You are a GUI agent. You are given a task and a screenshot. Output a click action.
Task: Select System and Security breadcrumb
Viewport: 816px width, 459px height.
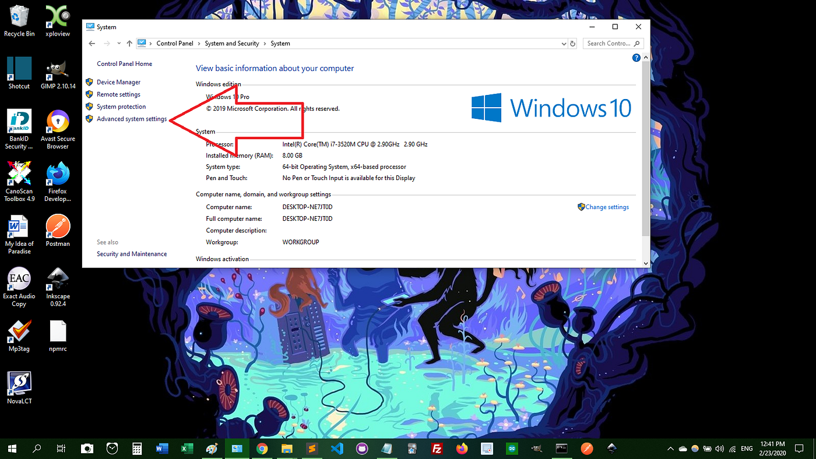click(232, 44)
